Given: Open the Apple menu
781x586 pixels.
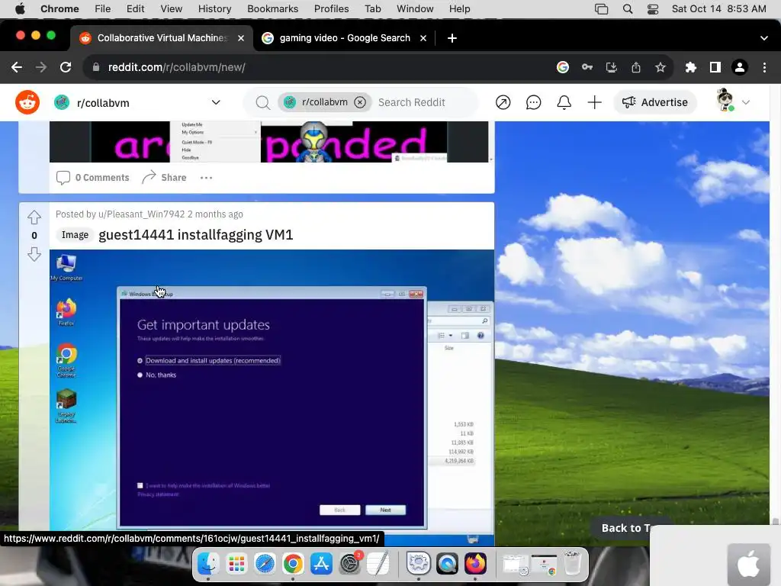Looking at the screenshot, I should (x=20, y=8).
